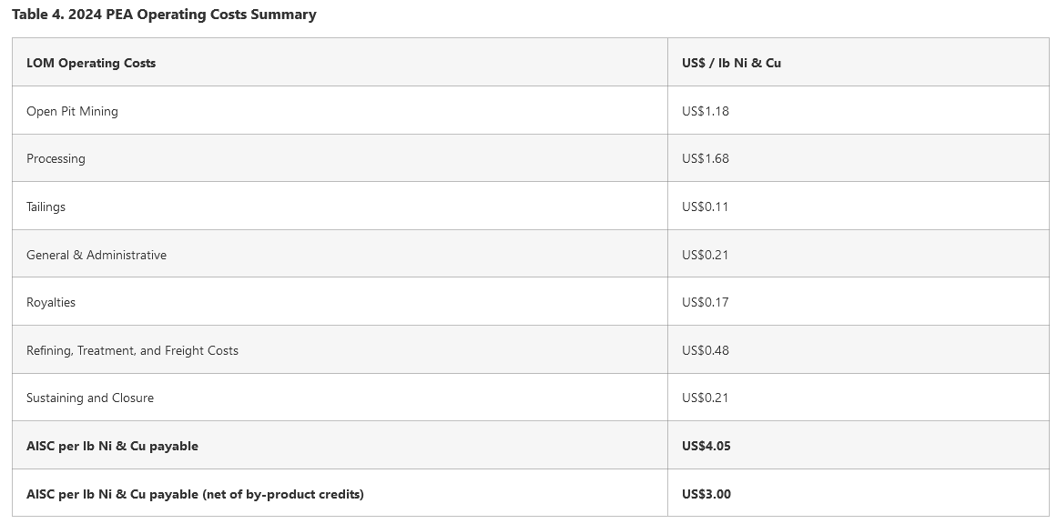Select the General & Administrative cell
1057x524 pixels.
(97, 255)
